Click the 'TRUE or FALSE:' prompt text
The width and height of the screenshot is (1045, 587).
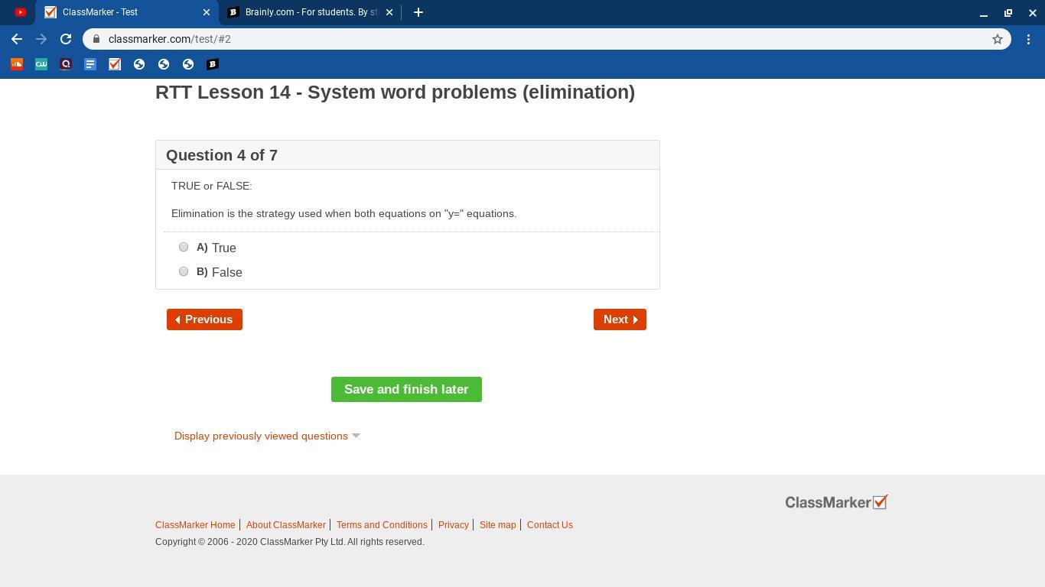pyautogui.click(x=212, y=186)
